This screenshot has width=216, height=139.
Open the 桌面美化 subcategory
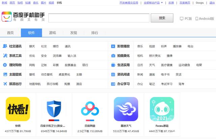(x=64, y=74)
